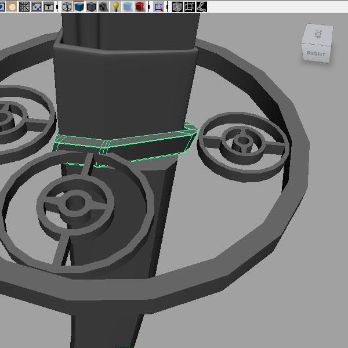
Task: Switch to wireframe display mode
Action: pos(67,6)
